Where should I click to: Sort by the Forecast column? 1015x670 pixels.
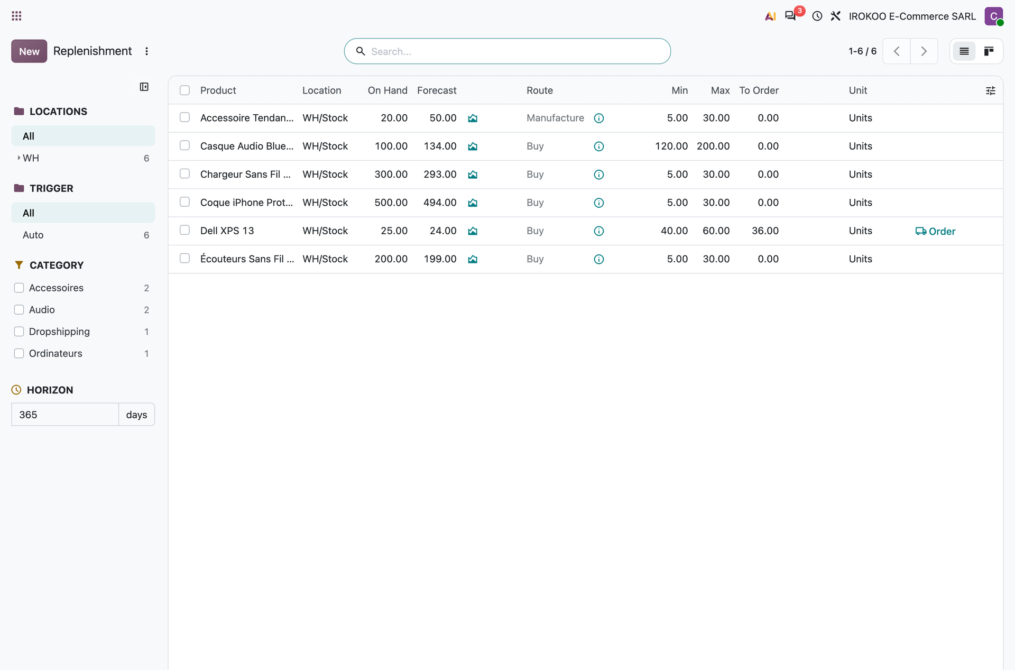coord(437,90)
